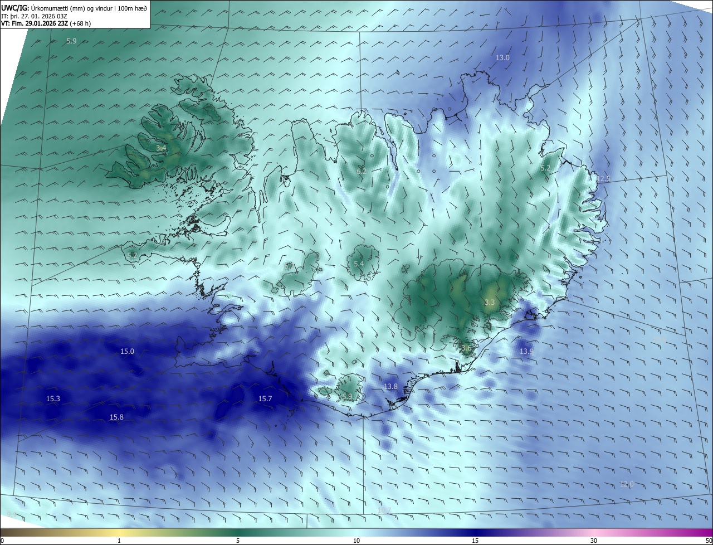This screenshot has height=545, width=713.
Task: Click the '5' tick on the color scale
Action: coord(238,541)
